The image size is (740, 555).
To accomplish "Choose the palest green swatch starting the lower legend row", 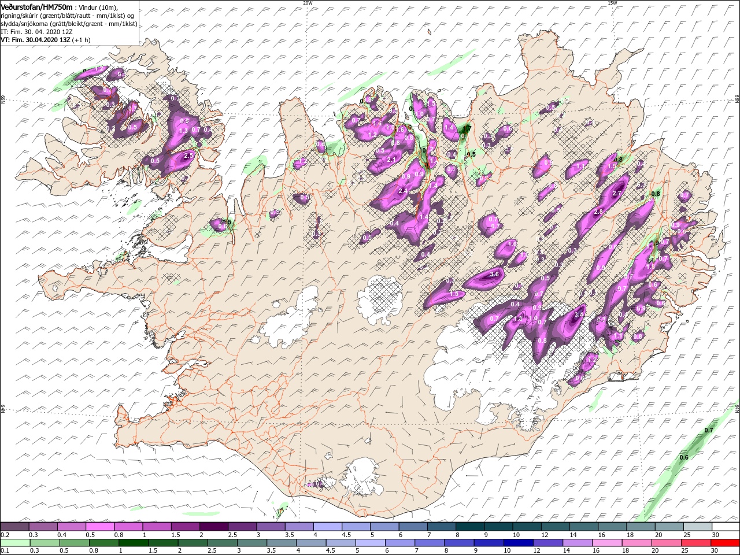I will (x=14, y=543).
